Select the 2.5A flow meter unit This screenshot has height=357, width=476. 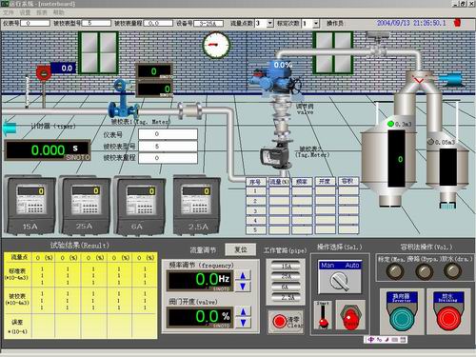[197, 206]
